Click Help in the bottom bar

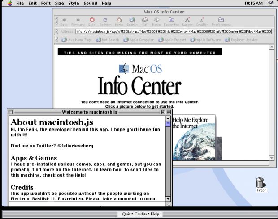pyautogui.click(x=155, y=214)
